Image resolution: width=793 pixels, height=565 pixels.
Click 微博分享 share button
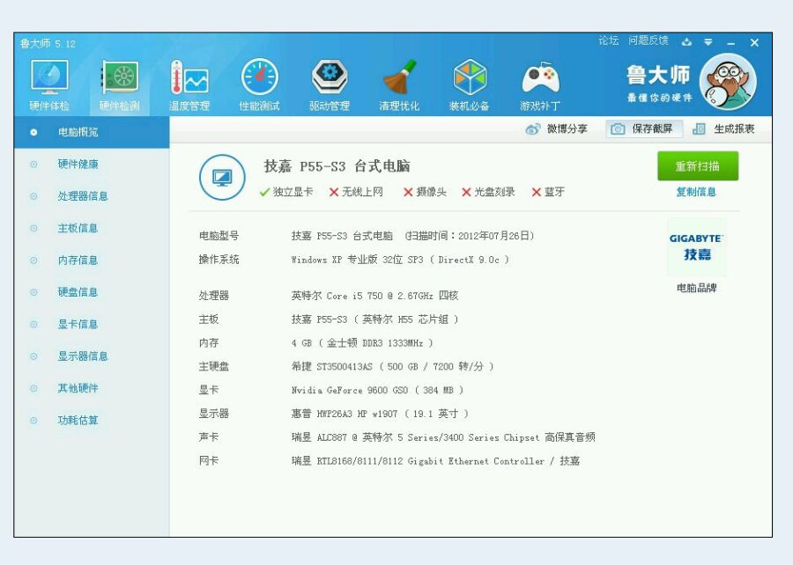tap(557, 129)
